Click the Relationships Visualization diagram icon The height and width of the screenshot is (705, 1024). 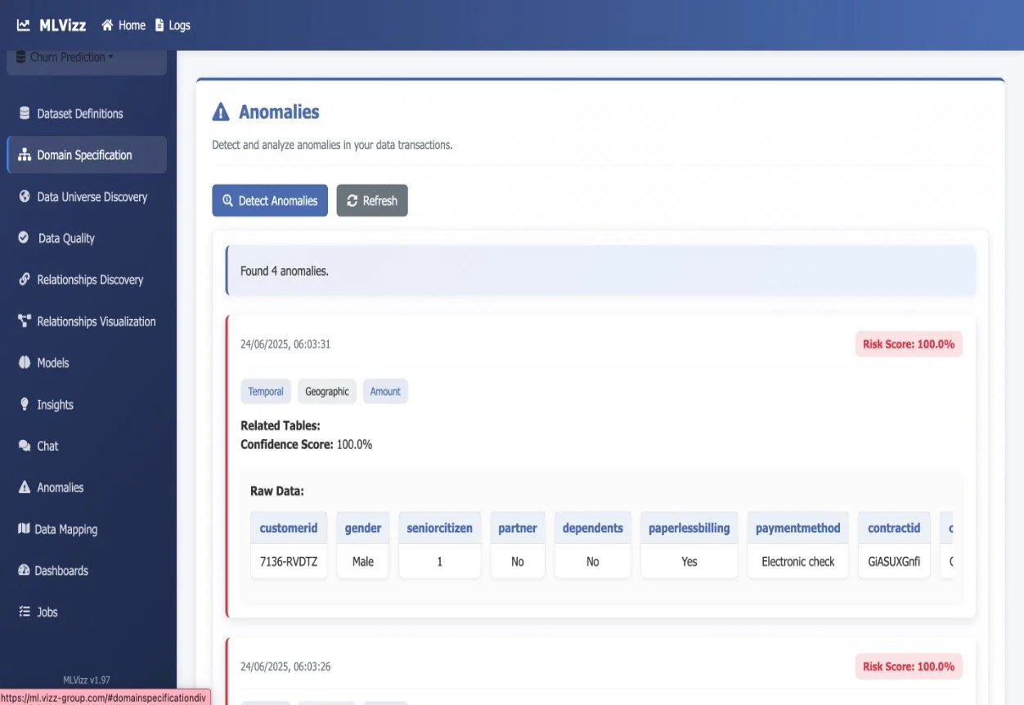(x=25, y=321)
